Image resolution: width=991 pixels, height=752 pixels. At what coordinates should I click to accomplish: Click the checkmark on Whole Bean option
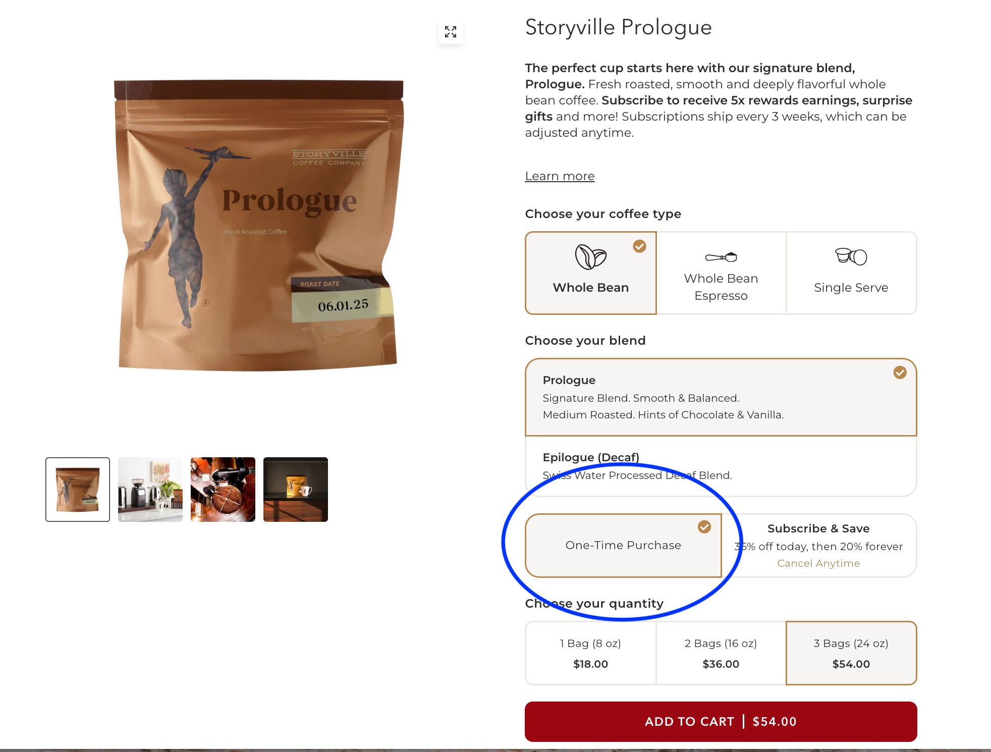coord(639,246)
